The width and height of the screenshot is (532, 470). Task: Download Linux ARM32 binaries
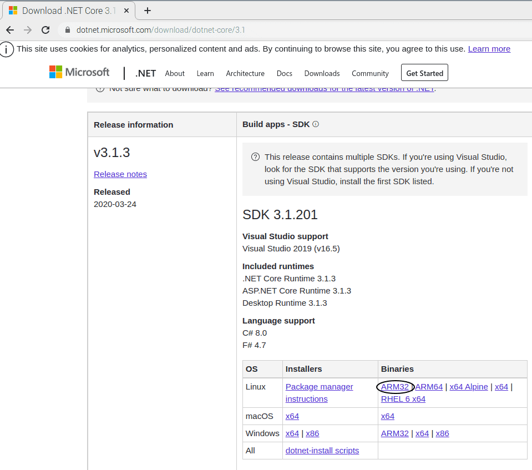(x=394, y=387)
